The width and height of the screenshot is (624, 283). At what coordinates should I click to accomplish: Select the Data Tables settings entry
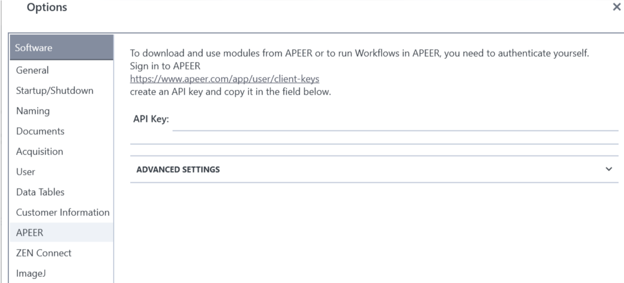39,192
